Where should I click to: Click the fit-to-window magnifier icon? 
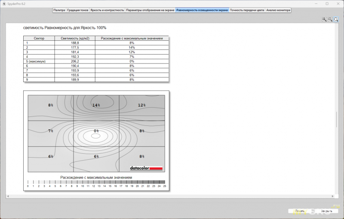tap(336, 19)
